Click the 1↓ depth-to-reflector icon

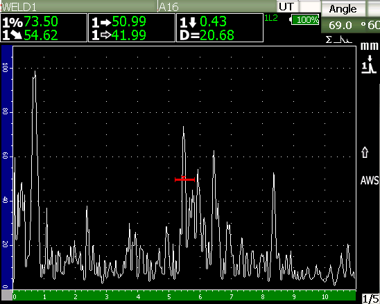point(188,22)
